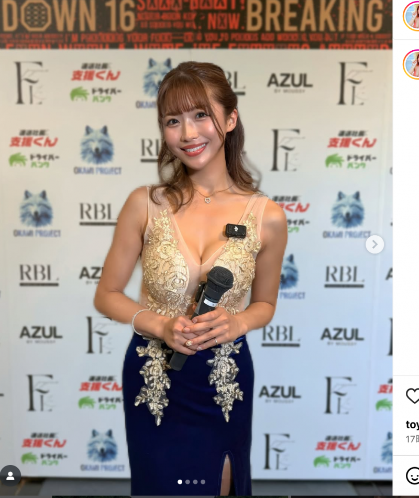Go to the next photo with the right chevron
This screenshot has height=498, width=419.
coord(374,244)
